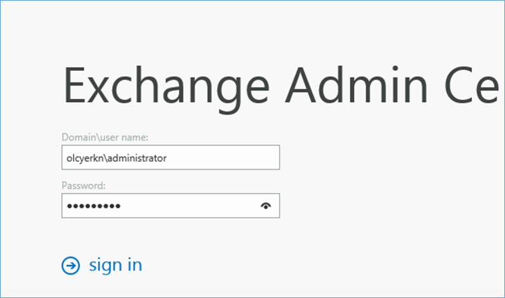This screenshot has width=505, height=298.
Task: Click the masked password dots
Action: [x=93, y=206]
